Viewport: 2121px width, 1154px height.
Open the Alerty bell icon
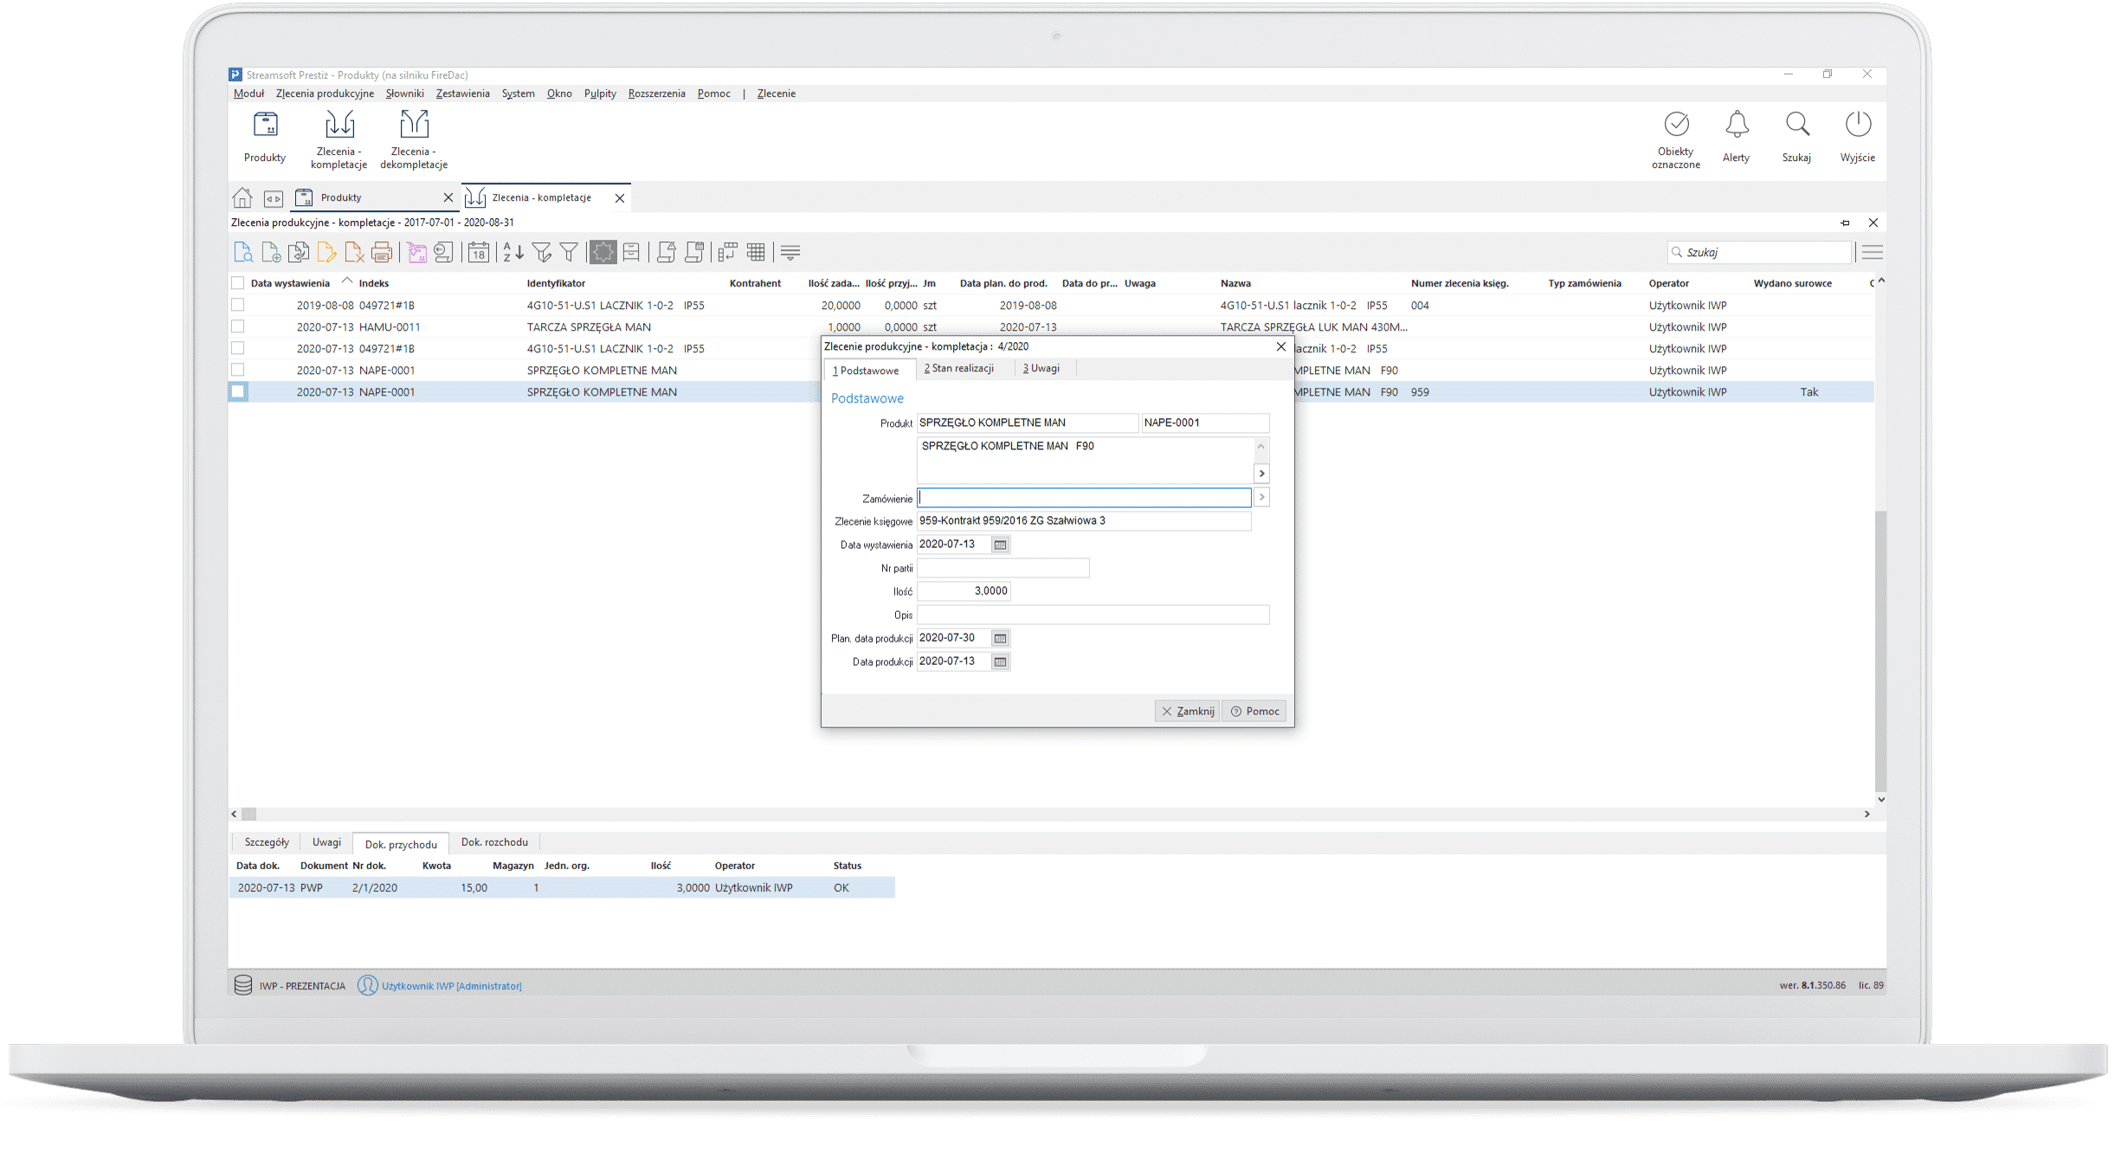[x=1736, y=137]
